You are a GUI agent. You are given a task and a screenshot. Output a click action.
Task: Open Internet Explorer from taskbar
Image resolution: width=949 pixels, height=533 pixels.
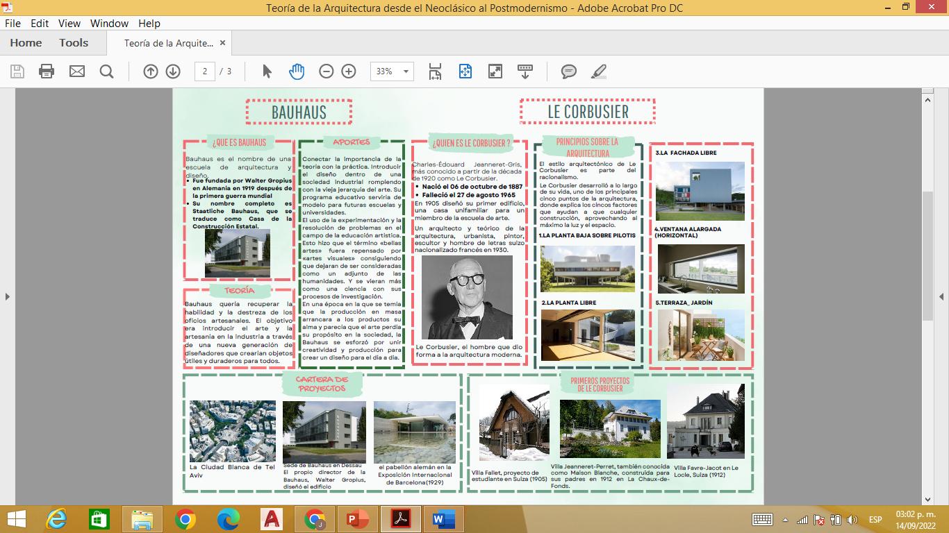tap(56, 519)
